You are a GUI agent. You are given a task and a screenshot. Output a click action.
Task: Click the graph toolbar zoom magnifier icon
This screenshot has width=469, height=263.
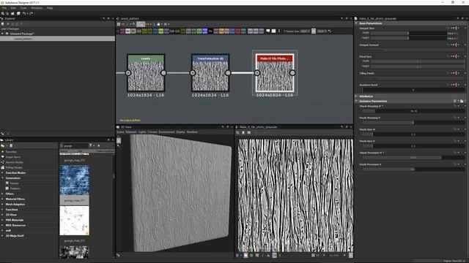pos(134,24)
